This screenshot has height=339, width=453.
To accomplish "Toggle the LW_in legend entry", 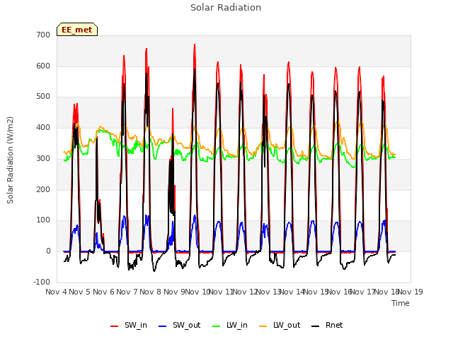I will tap(230, 326).
